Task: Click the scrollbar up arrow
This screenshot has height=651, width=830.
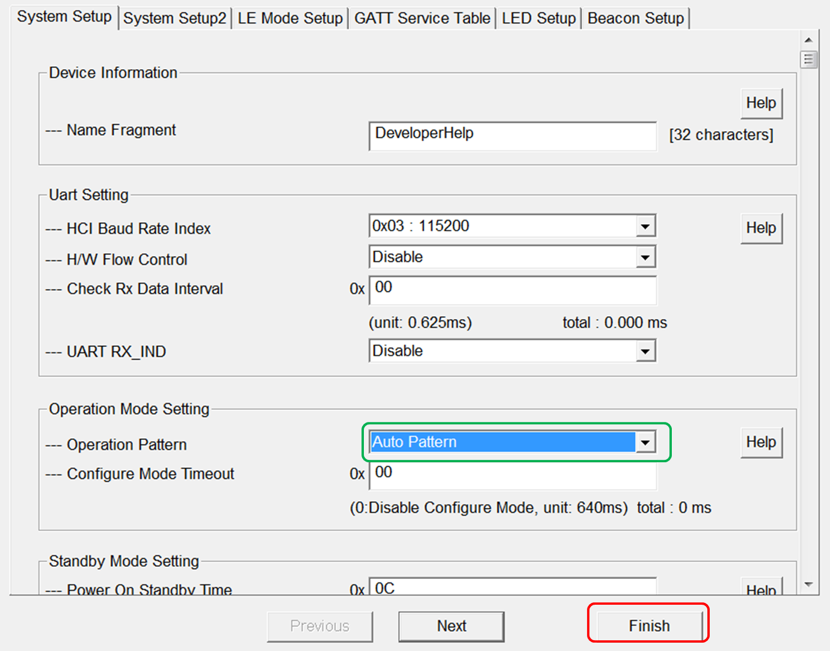Action: (808, 40)
